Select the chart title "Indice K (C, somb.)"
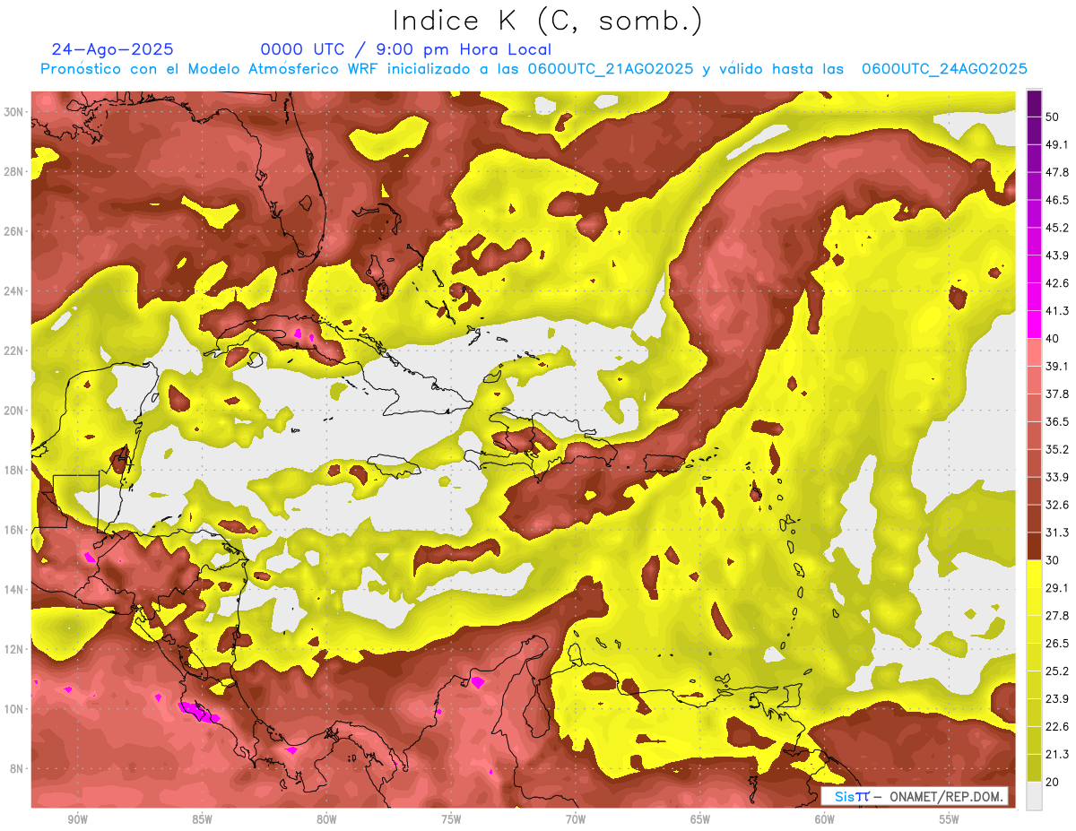 click(x=547, y=21)
